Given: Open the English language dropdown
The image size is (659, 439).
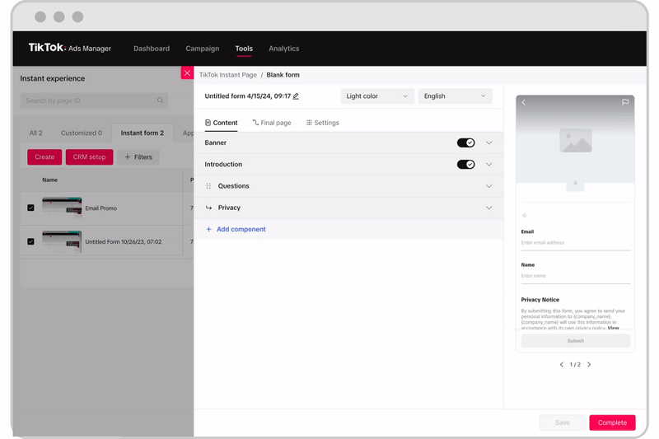Looking at the screenshot, I should coord(456,96).
